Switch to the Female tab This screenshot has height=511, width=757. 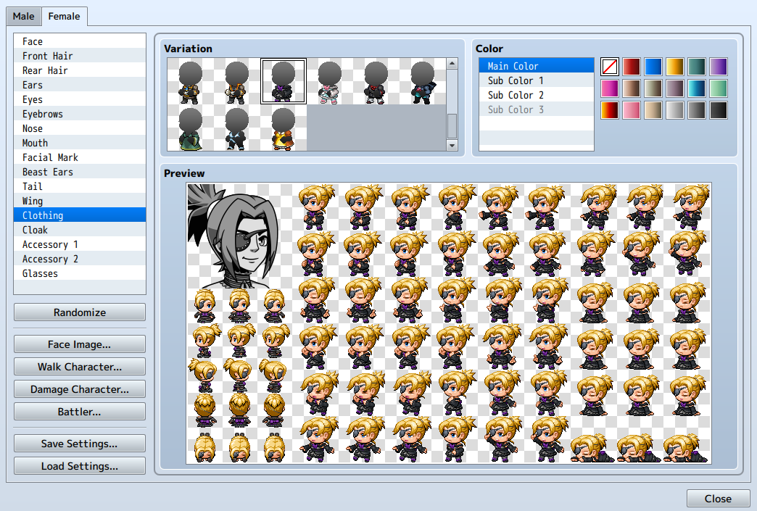(x=65, y=17)
